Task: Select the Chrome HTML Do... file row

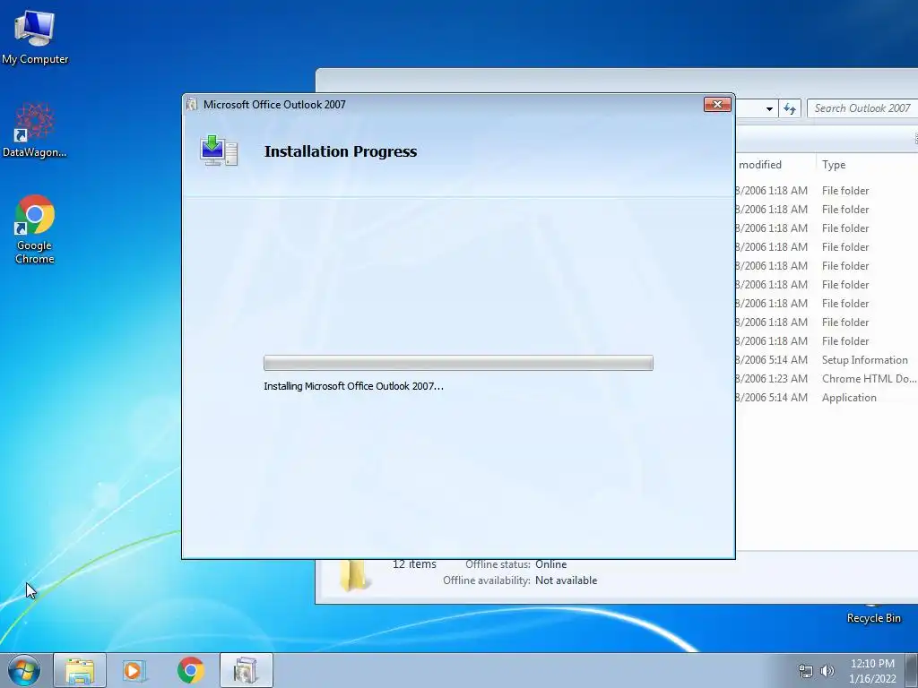Action: [827, 379]
